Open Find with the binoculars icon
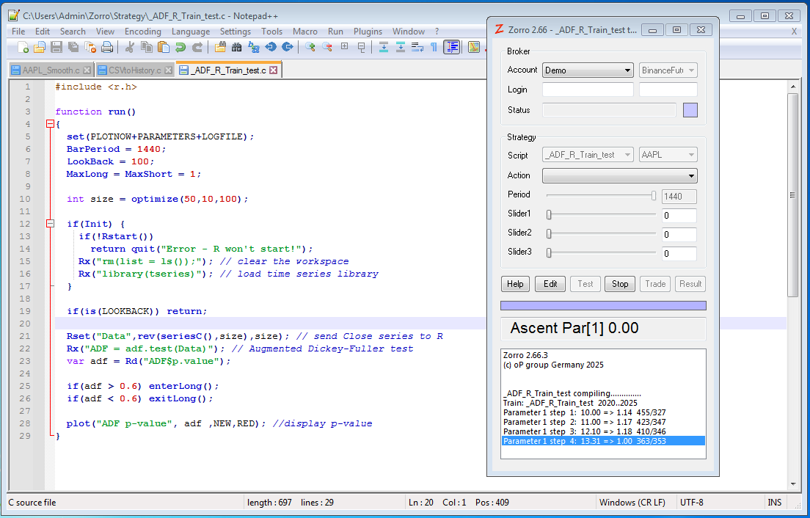Image resolution: width=810 pixels, height=518 pixels. 237,47
